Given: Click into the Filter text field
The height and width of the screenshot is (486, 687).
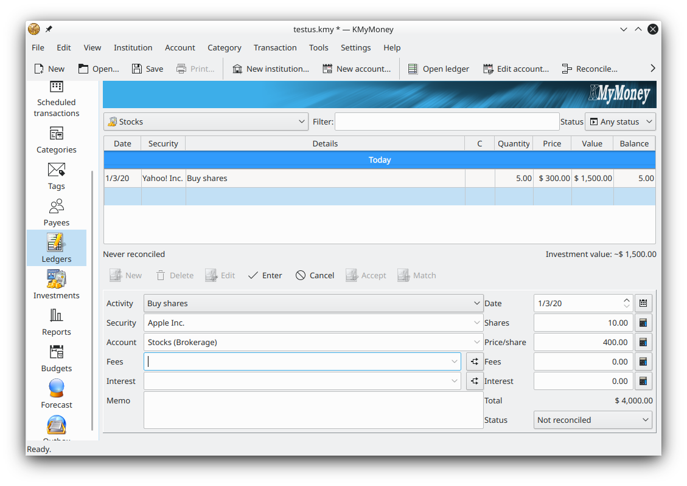Looking at the screenshot, I should pyautogui.click(x=446, y=122).
